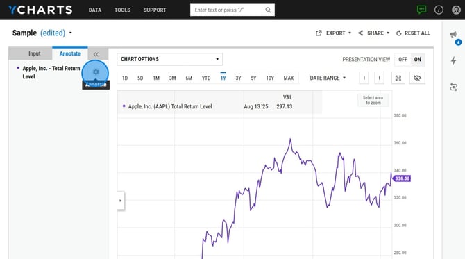Screen dimensions: 465x259
Task: Select the 5D time range
Action: coord(140,78)
